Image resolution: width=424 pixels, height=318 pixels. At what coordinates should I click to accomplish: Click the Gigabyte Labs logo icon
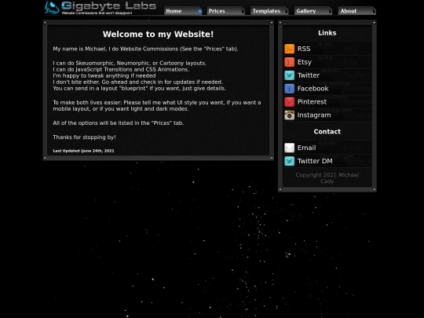[x=52, y=7]
